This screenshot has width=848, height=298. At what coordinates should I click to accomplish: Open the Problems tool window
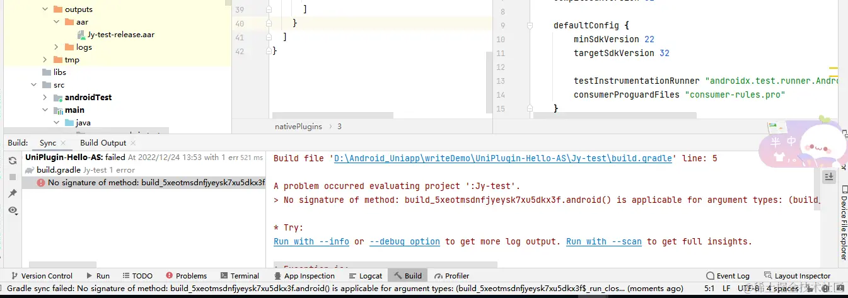coord(186,276)
